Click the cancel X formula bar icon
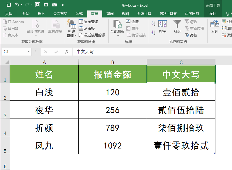This screenshot has width=232, height=170. point(46,52)
